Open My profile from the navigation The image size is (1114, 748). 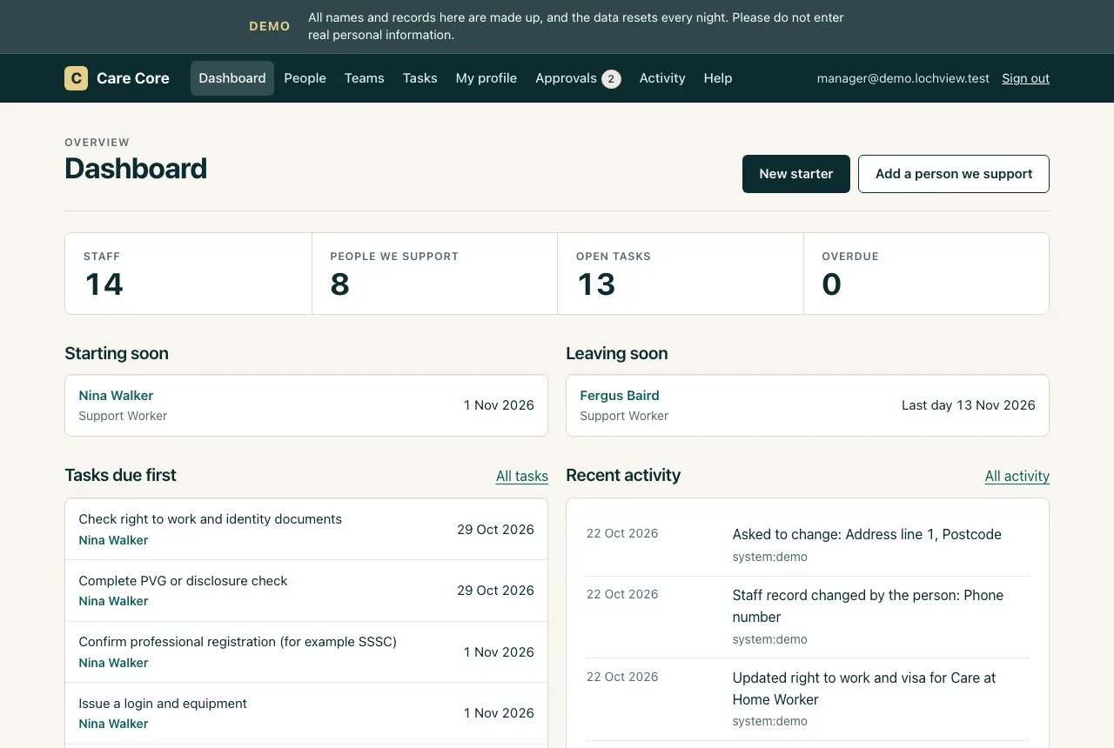tap(487, 78)
